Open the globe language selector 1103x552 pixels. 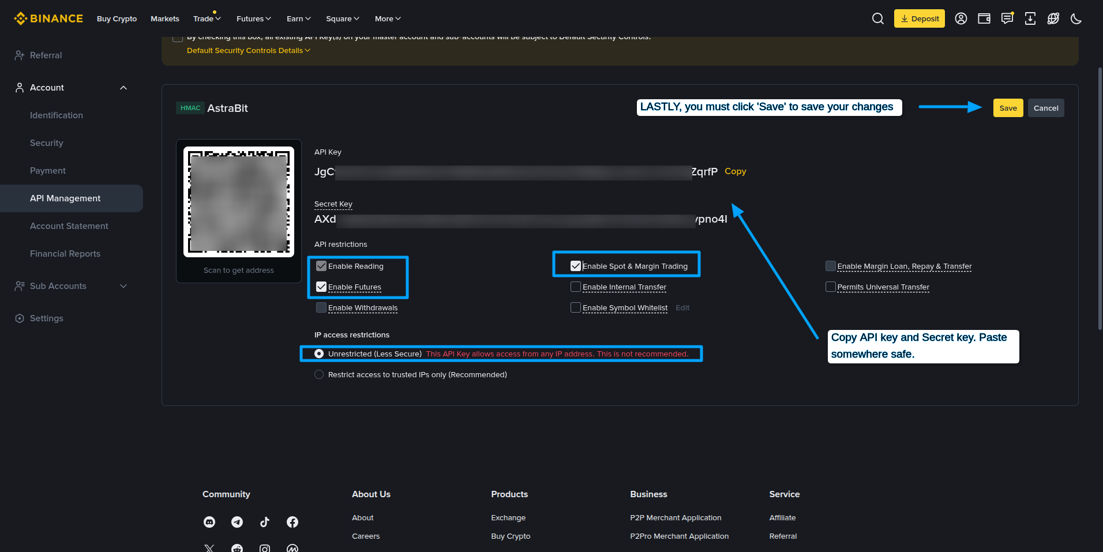pos(1053,18)
